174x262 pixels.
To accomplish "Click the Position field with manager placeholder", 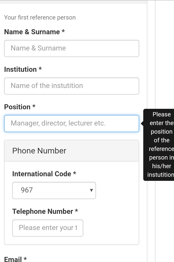I will pos(71,124).
